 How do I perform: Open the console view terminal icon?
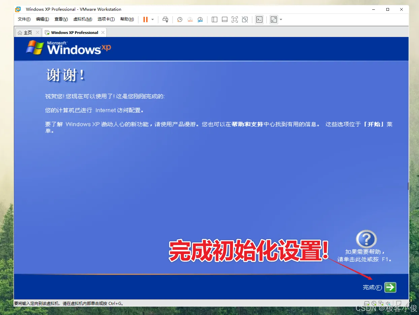click(259, 19)
